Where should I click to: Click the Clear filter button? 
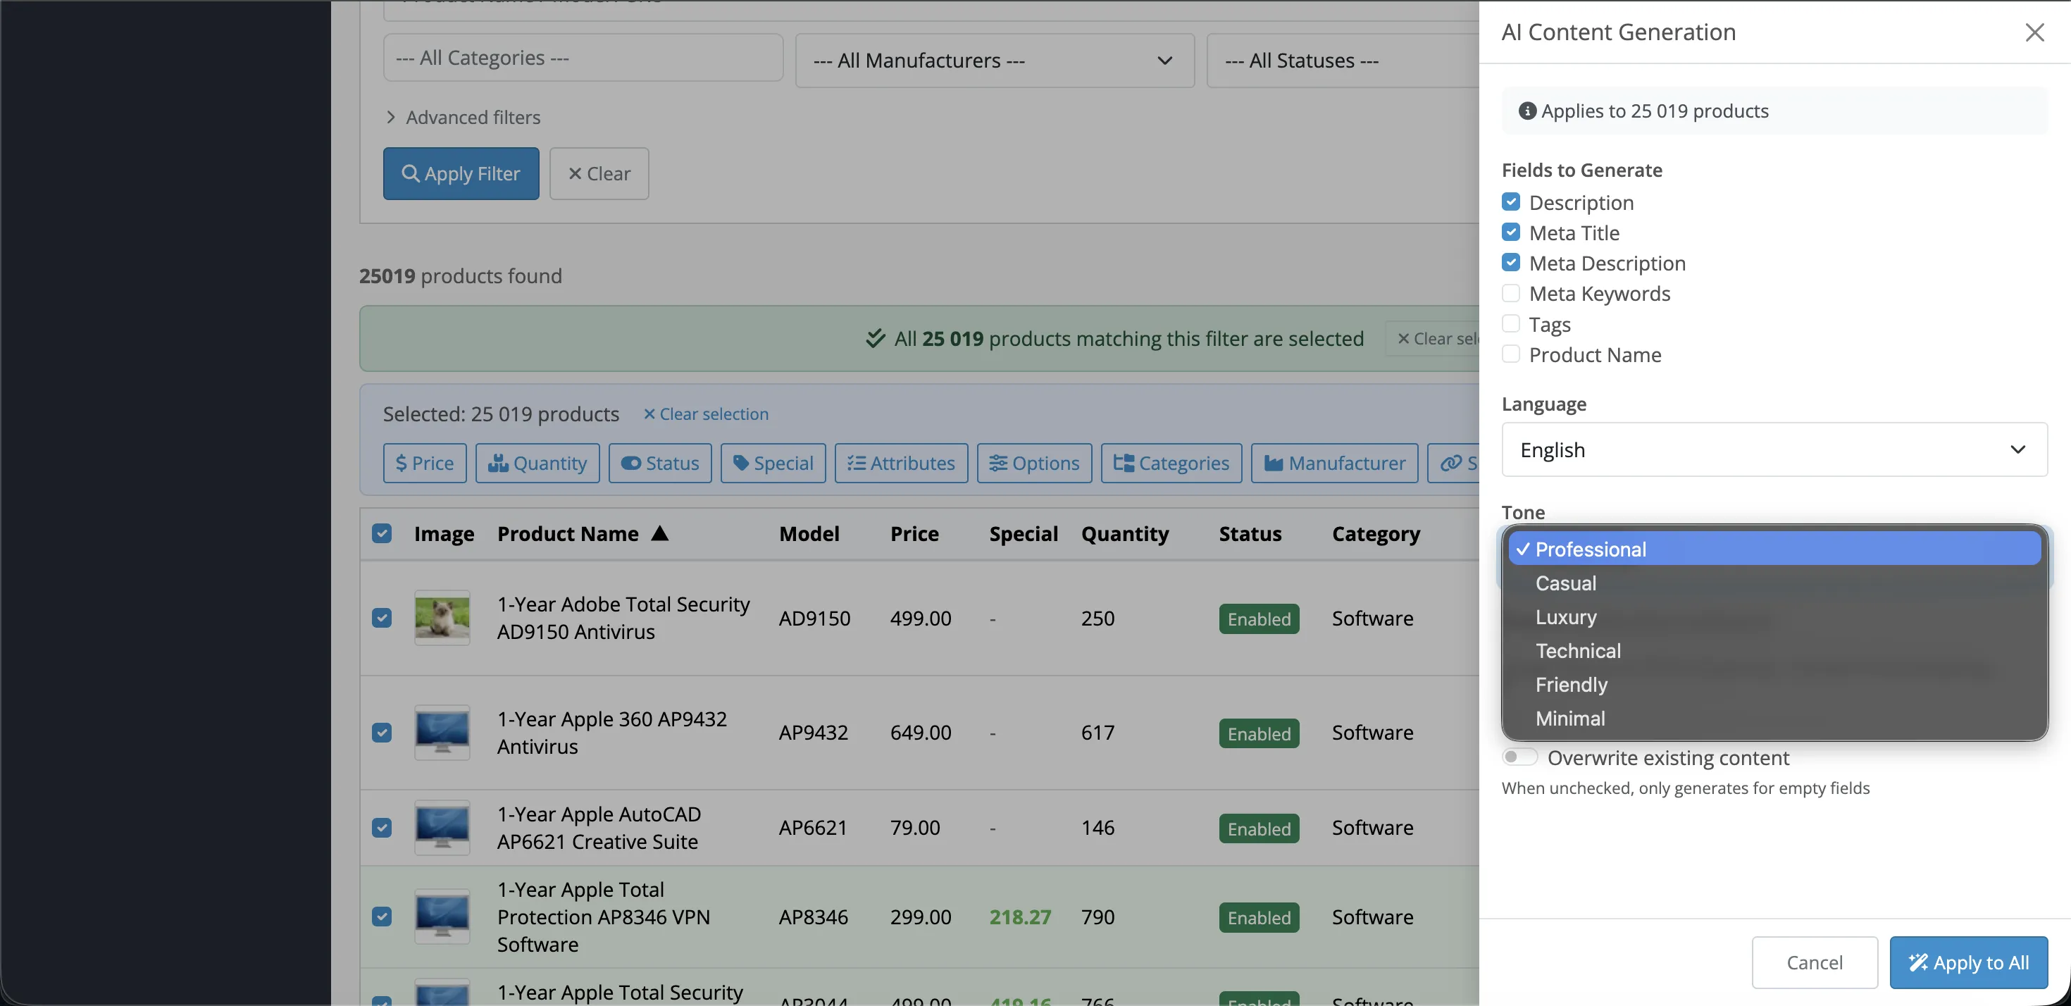tap(599, 174)
